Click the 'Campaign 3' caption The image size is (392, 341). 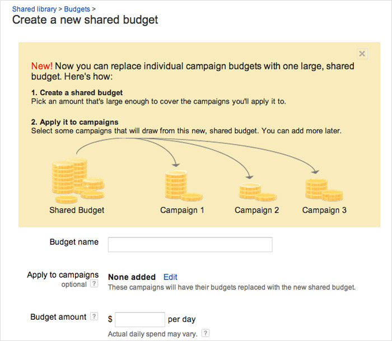pyautogui.click(x=324, y=210)
